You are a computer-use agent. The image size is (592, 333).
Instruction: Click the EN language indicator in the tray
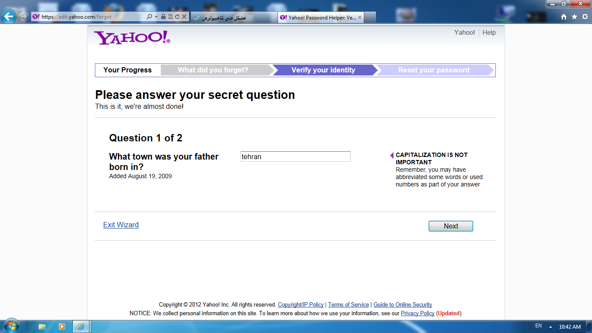[538, 326]
